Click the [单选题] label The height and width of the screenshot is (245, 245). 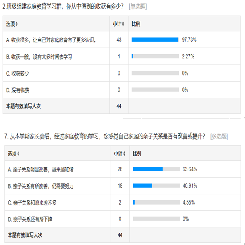tap(138, 7)
